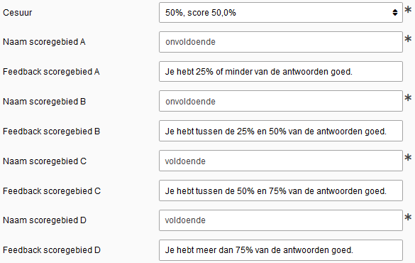Click the asterisk beside Naam scoregebied C field
The width and height of the screenshot is (415, 263).
408,158
